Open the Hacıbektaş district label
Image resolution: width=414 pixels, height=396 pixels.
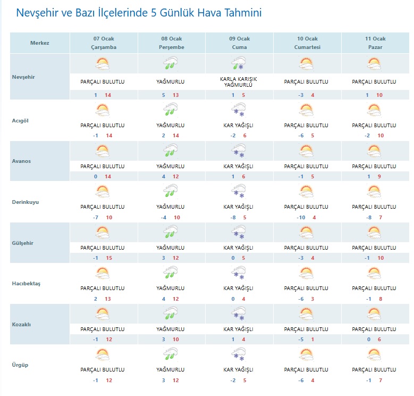pyautogui.click(x=27, y=283)
